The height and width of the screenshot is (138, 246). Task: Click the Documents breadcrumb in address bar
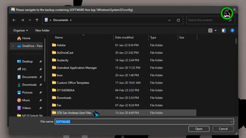[x=61, y=20]
